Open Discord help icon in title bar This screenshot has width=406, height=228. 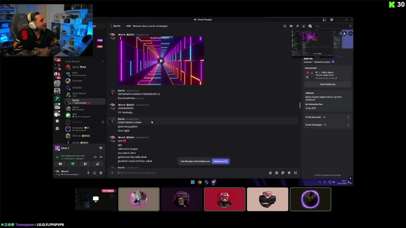pos(331,20)
